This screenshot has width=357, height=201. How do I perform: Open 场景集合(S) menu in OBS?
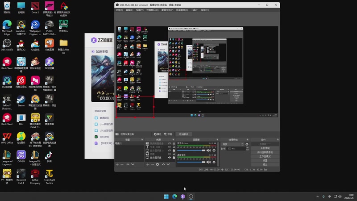click(182, 10)
